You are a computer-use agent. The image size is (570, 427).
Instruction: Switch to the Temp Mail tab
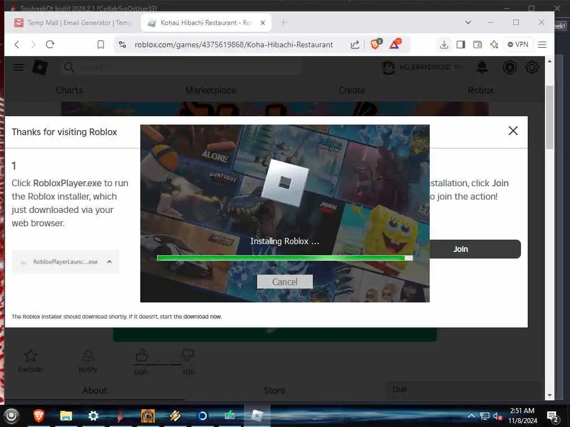point(73,23)
